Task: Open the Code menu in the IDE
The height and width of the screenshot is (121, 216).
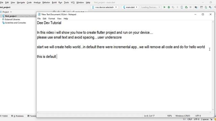Action: (29, 2)
